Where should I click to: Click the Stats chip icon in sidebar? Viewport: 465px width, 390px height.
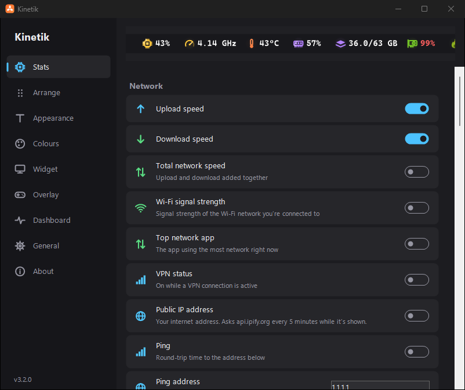click(20, 67)
